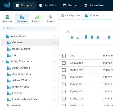The image size is (113, 106).
Task: Close the Courses tab
Action: [x=103, y=16]
